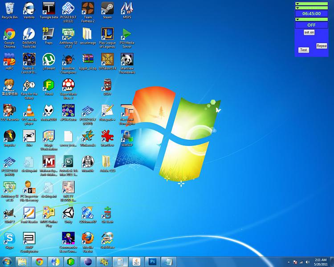Expand the dropdown directly above OFF label

pos(311,20)
